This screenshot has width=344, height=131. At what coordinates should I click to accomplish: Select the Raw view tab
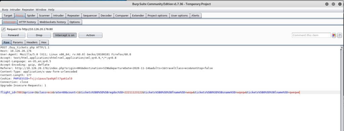click(x=6, y=42)
